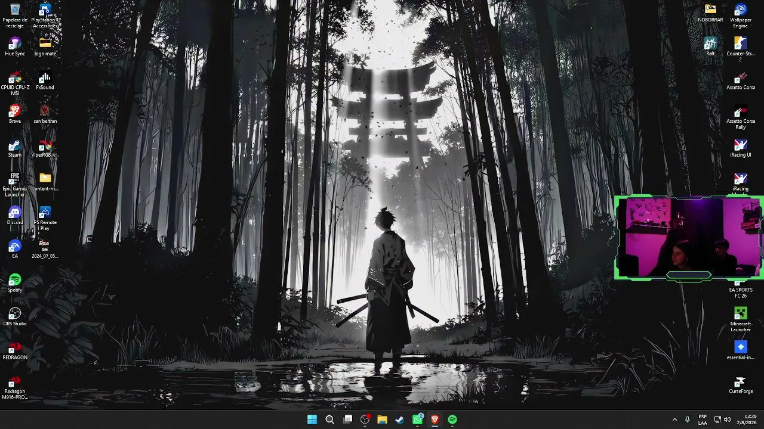Open File Explorer from the taskbar
The image size is (764, 429).
pos(382,419)
